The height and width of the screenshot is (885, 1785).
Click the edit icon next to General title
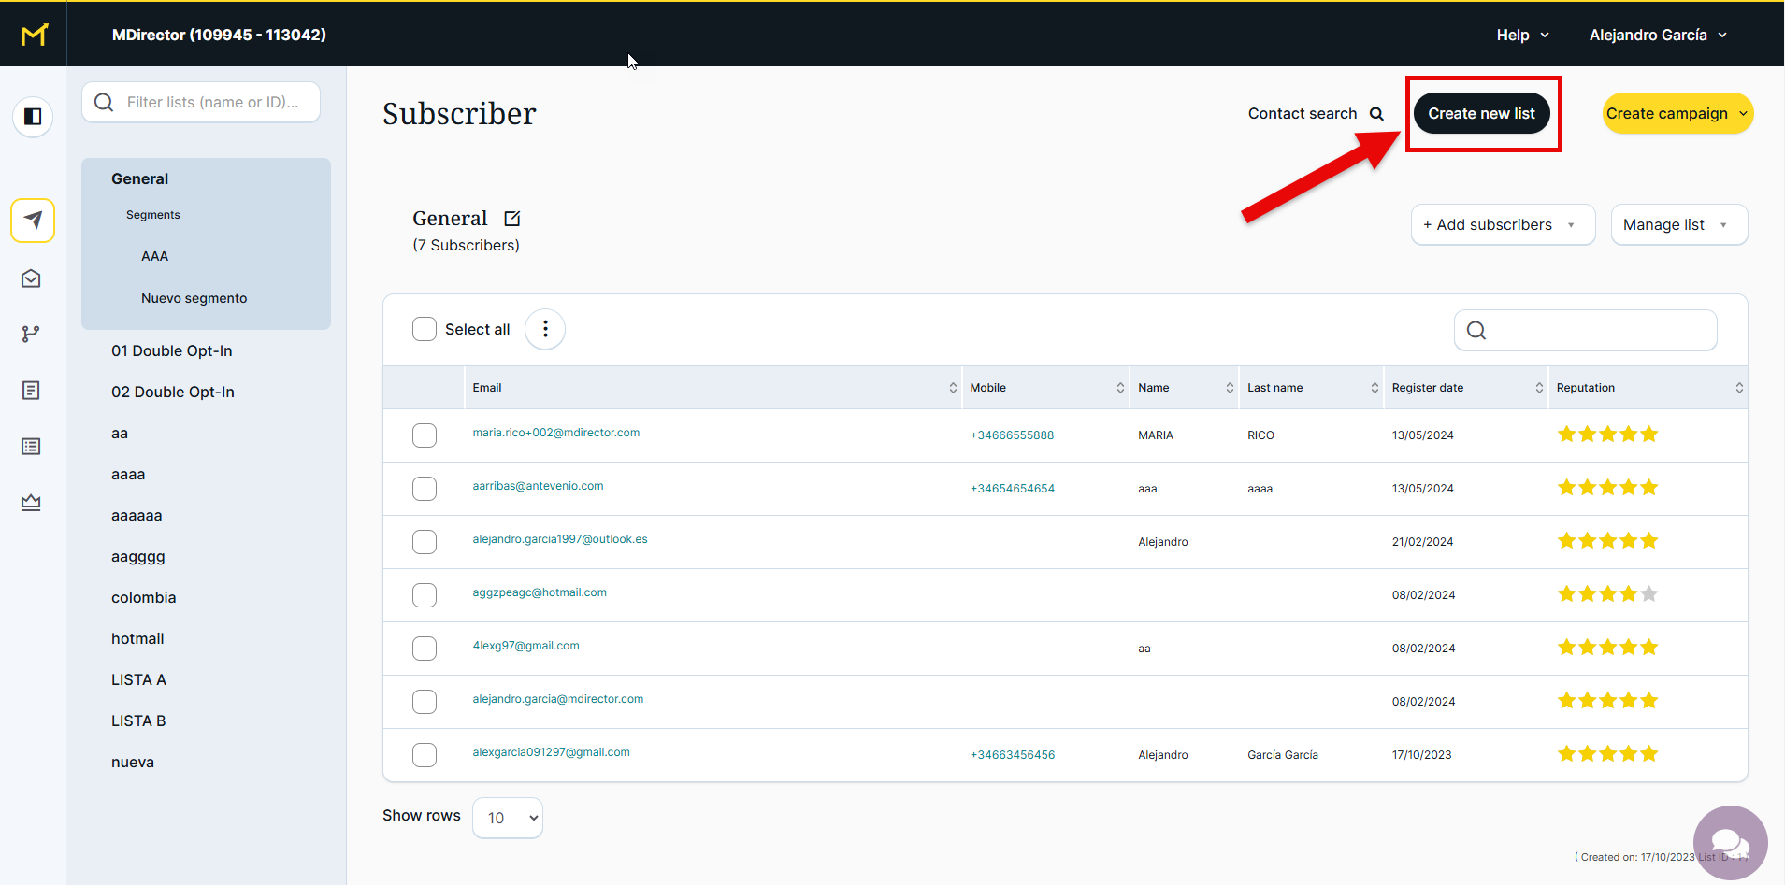(512, 219)
